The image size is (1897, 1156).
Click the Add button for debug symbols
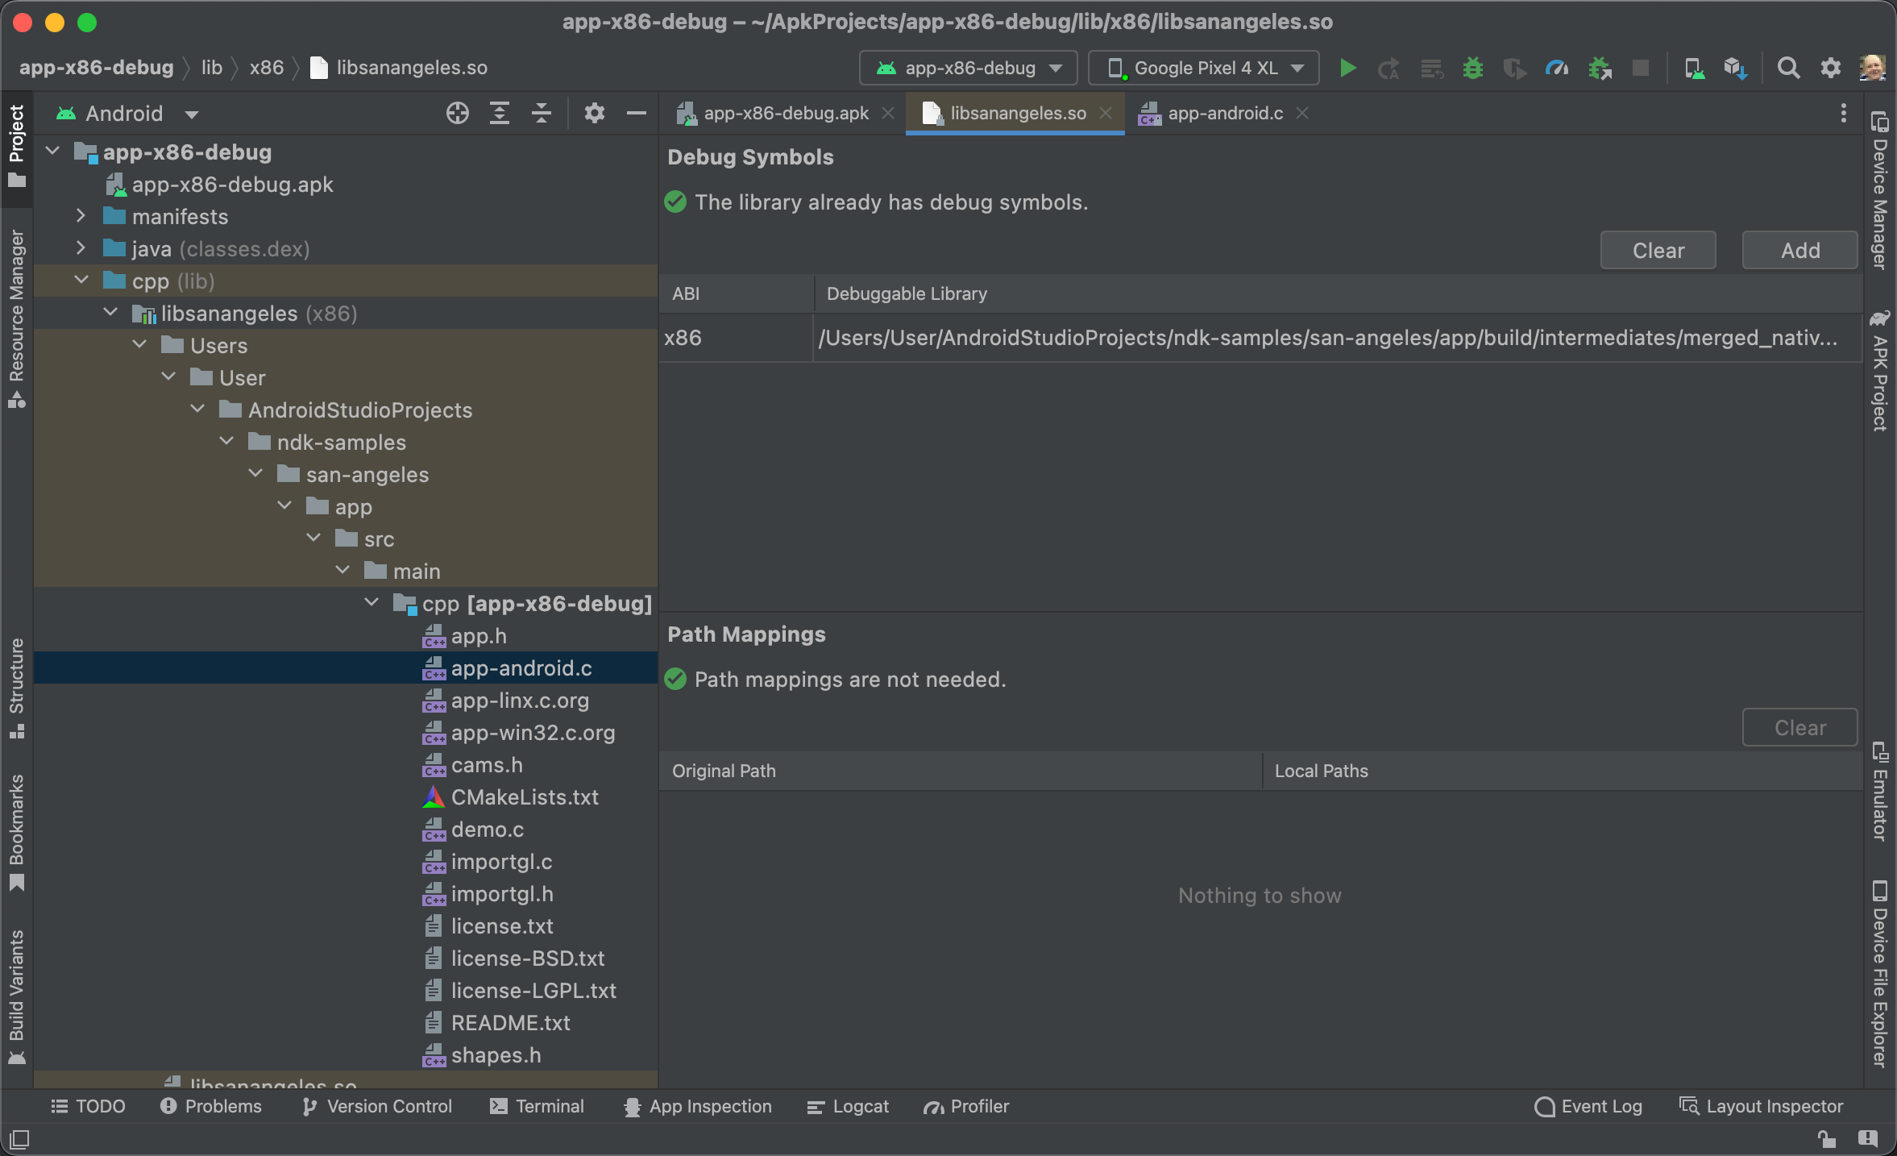(1801, 249)
